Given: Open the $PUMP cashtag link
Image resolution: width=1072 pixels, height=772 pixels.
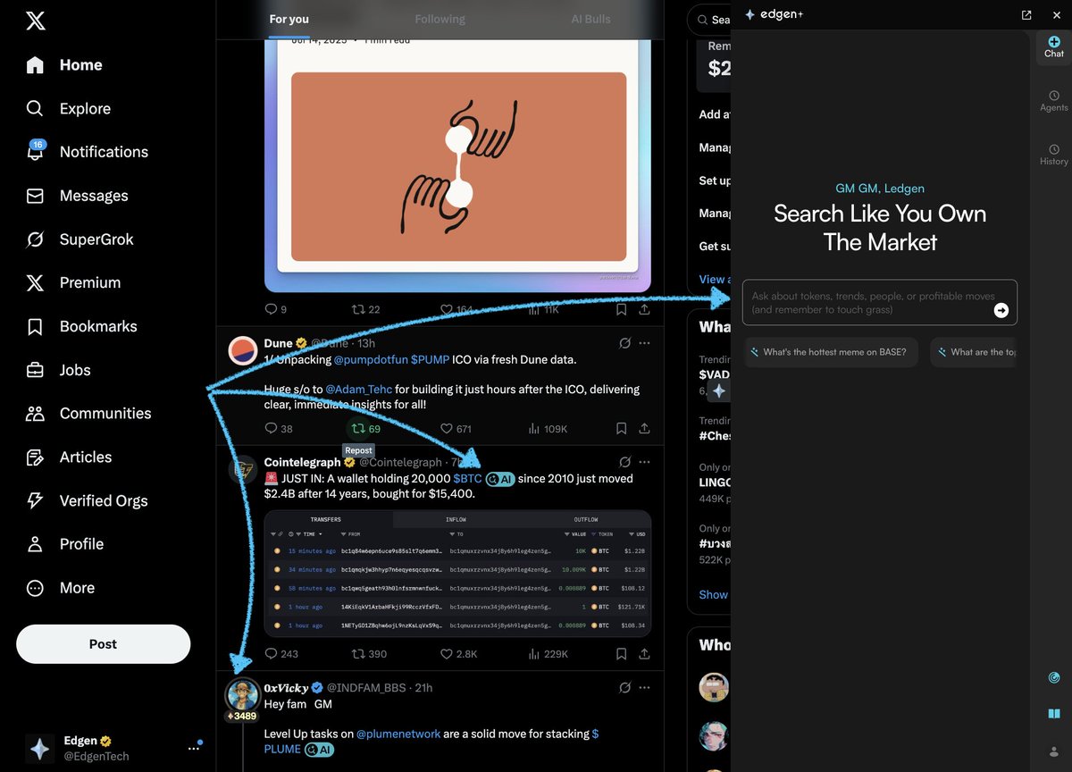Looking at the screenshot, I should pyautogui.click(x=431, y=359).
